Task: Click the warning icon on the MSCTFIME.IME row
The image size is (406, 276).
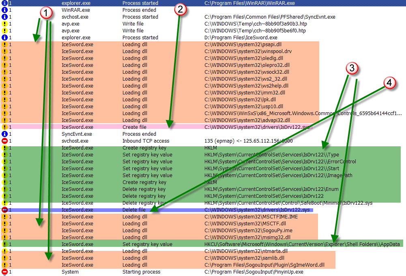Action: (4, 217)
